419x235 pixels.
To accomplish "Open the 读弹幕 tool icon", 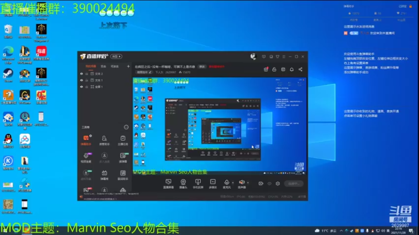I will tap(123, 158).
